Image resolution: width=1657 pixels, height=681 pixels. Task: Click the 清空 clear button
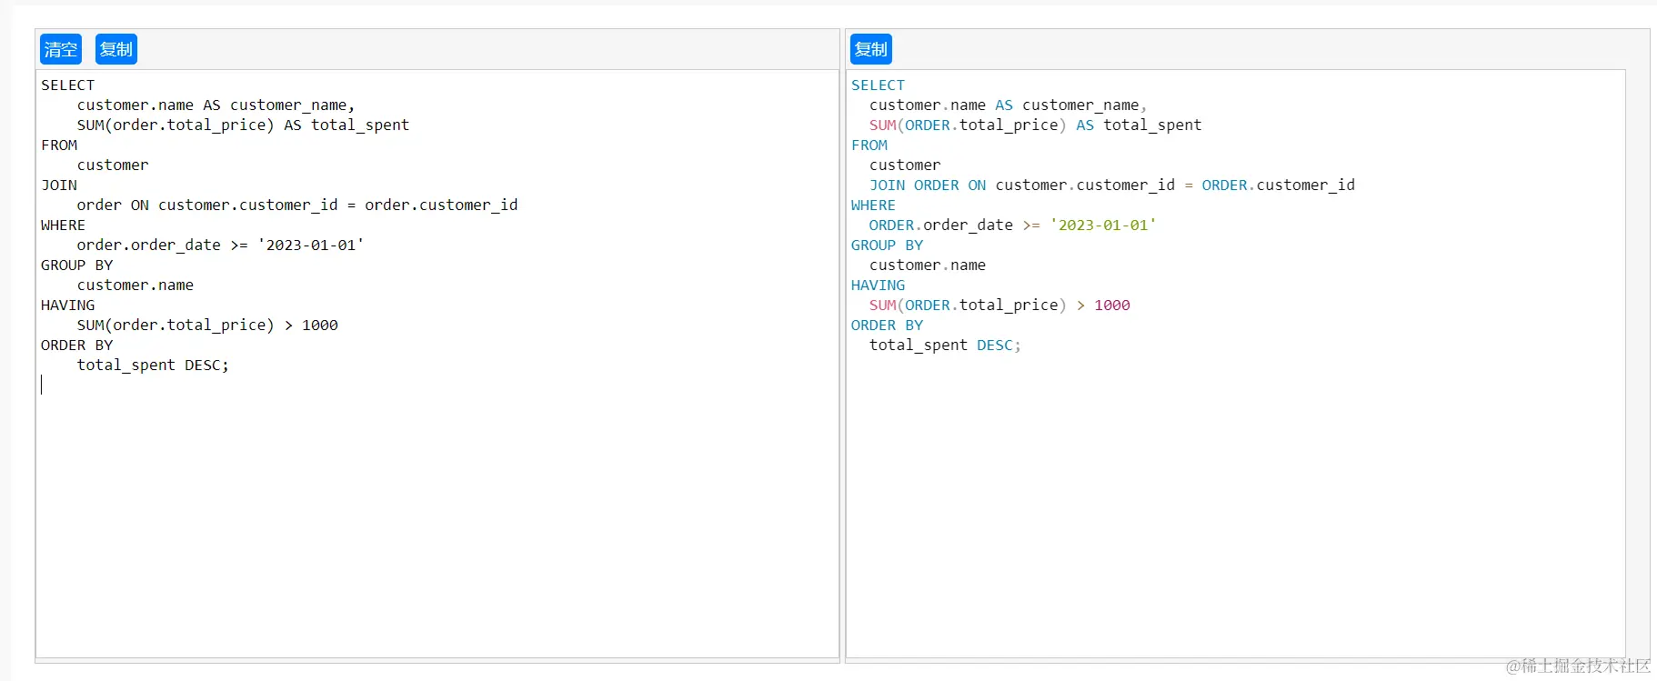coord(61,49)
